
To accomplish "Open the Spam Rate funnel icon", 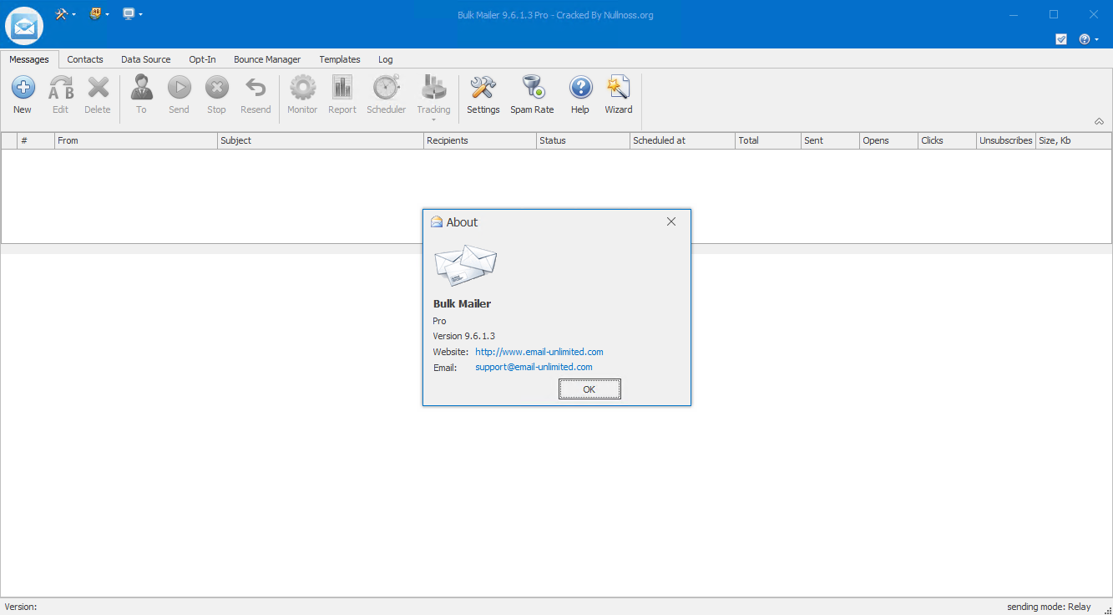I will (x=532, y=87).
